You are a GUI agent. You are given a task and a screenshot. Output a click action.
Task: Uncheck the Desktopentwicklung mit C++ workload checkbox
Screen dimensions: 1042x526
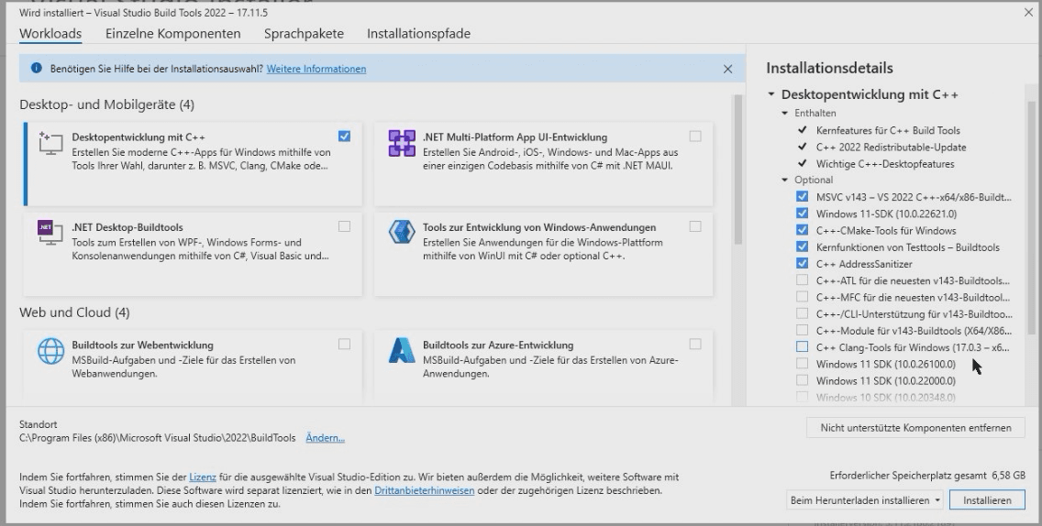[x=344, y=137]
